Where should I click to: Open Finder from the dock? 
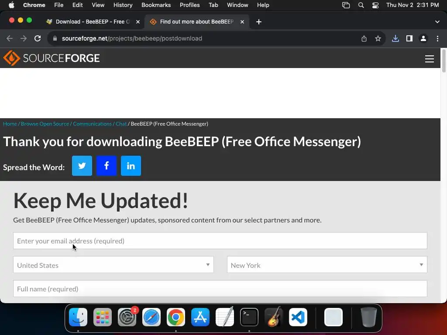[x=78, y=317]
